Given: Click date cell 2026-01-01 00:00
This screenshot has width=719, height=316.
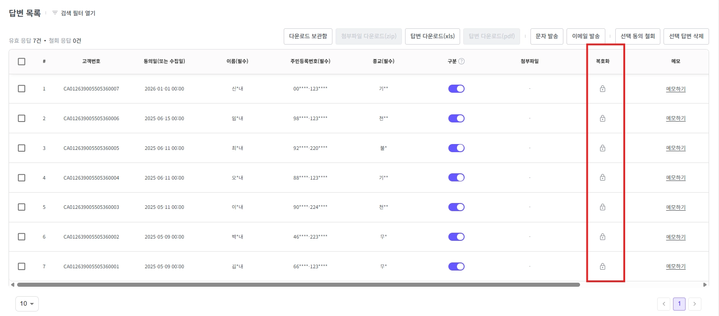Looking at the screenshot, I should coord(164,89).
